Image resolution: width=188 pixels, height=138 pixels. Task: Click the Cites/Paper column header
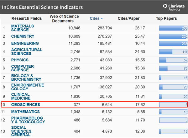[x=128, y=19]
